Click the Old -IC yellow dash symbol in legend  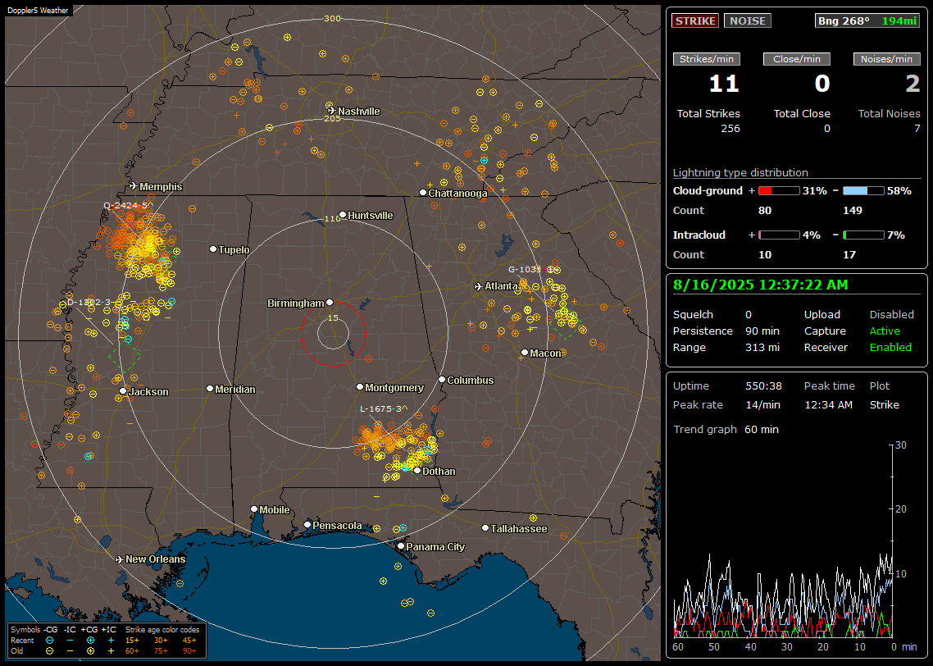pos(71,651)
